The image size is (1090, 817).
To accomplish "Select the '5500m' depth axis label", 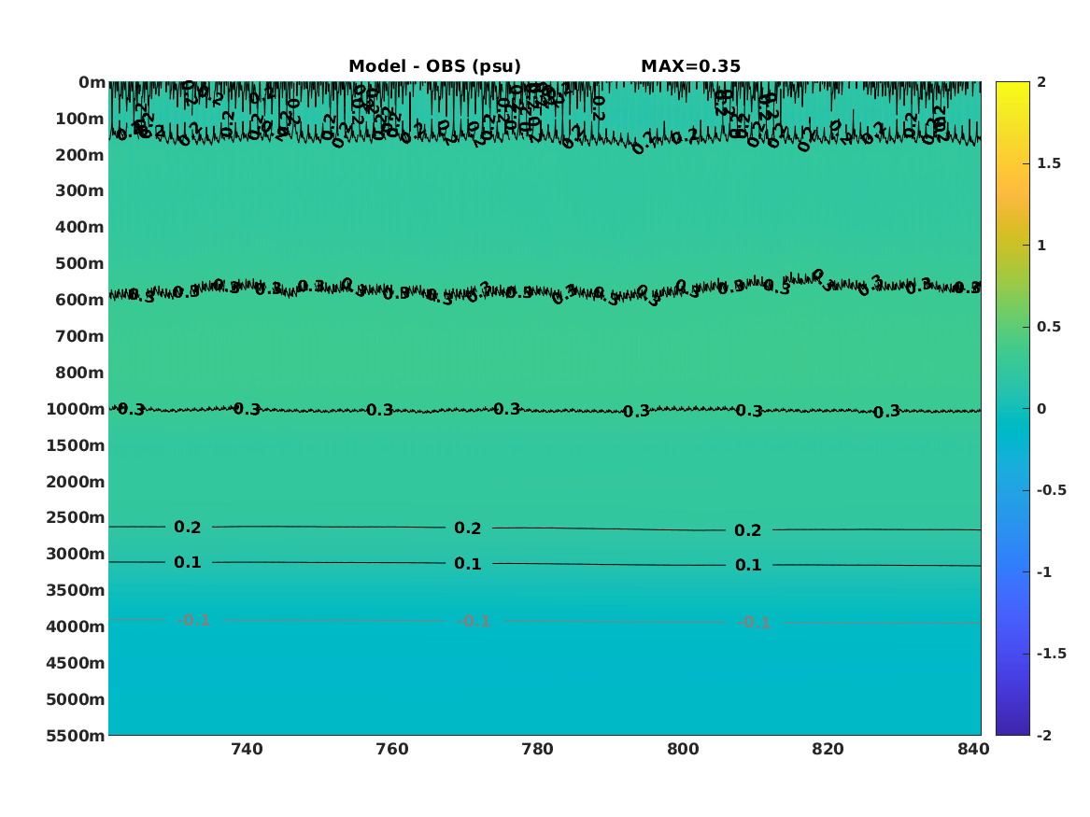I will pos(76,736).
